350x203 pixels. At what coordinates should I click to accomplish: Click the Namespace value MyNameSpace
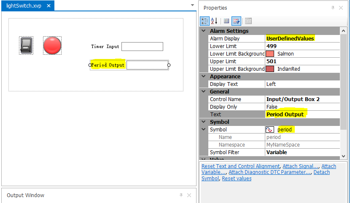[283, 144]
